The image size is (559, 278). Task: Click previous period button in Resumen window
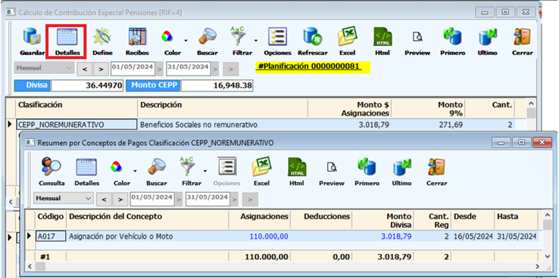[x=104, y=199]
